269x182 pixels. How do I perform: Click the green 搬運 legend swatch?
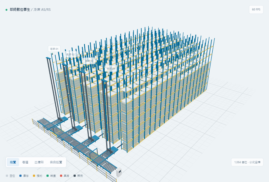(47, 176)
